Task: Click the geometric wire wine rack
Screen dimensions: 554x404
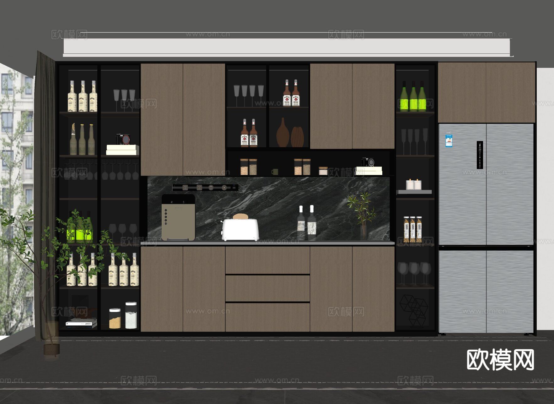Action: 414,311
